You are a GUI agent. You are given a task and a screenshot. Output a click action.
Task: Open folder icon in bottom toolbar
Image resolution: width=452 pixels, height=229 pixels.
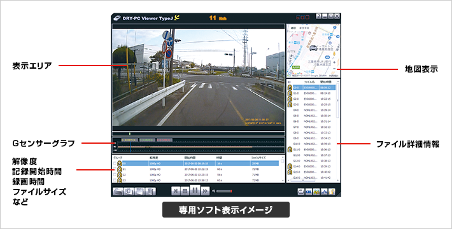click(118, 191)
